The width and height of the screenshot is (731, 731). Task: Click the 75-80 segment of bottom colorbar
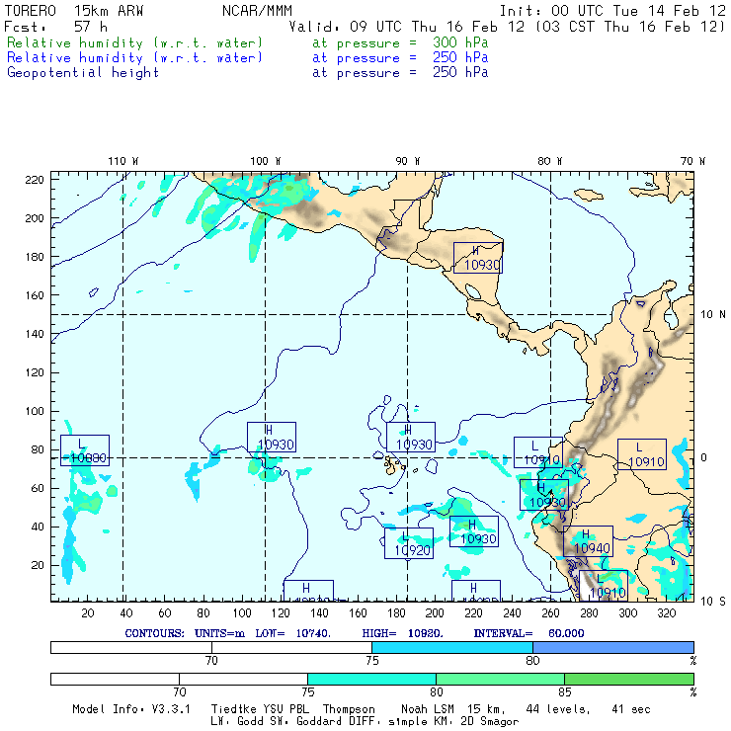[371, 679]
